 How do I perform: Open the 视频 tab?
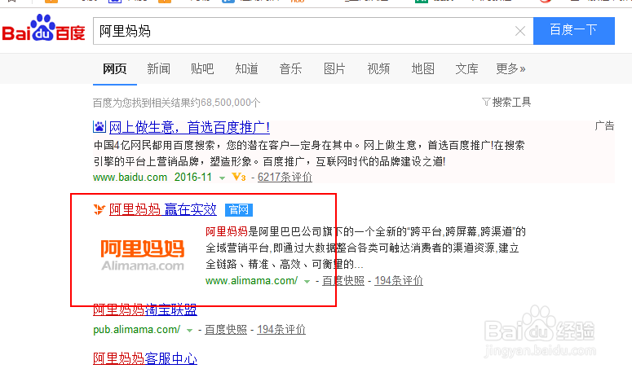378,68
